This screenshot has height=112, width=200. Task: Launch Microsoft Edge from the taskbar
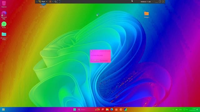112,110
